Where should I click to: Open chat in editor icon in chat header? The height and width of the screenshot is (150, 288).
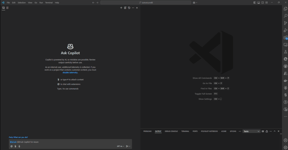coord(125,8)
